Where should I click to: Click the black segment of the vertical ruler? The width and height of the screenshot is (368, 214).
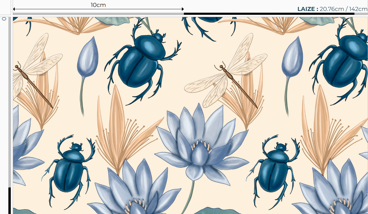coord(10,200)
